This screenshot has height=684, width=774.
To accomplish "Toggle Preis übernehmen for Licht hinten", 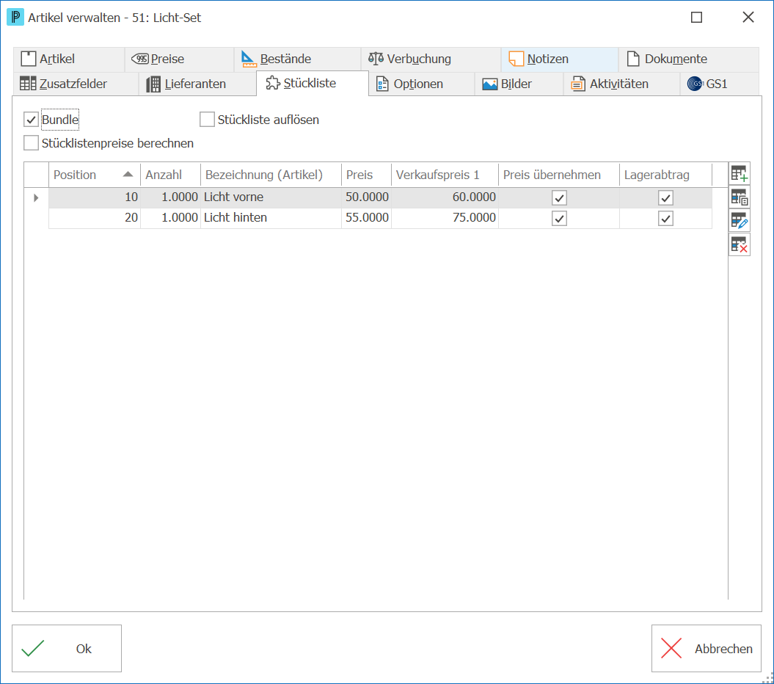I will pos(559,218).
